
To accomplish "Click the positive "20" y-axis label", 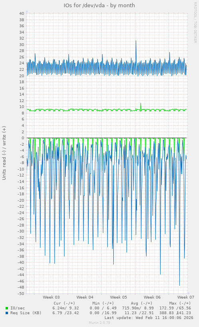I will click(x=22, y=76).
